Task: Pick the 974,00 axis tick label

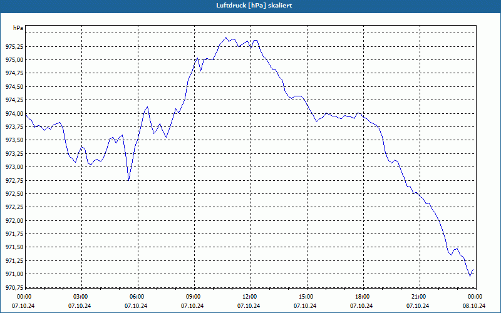Action: pyautogui.click(x=14, y=114)
